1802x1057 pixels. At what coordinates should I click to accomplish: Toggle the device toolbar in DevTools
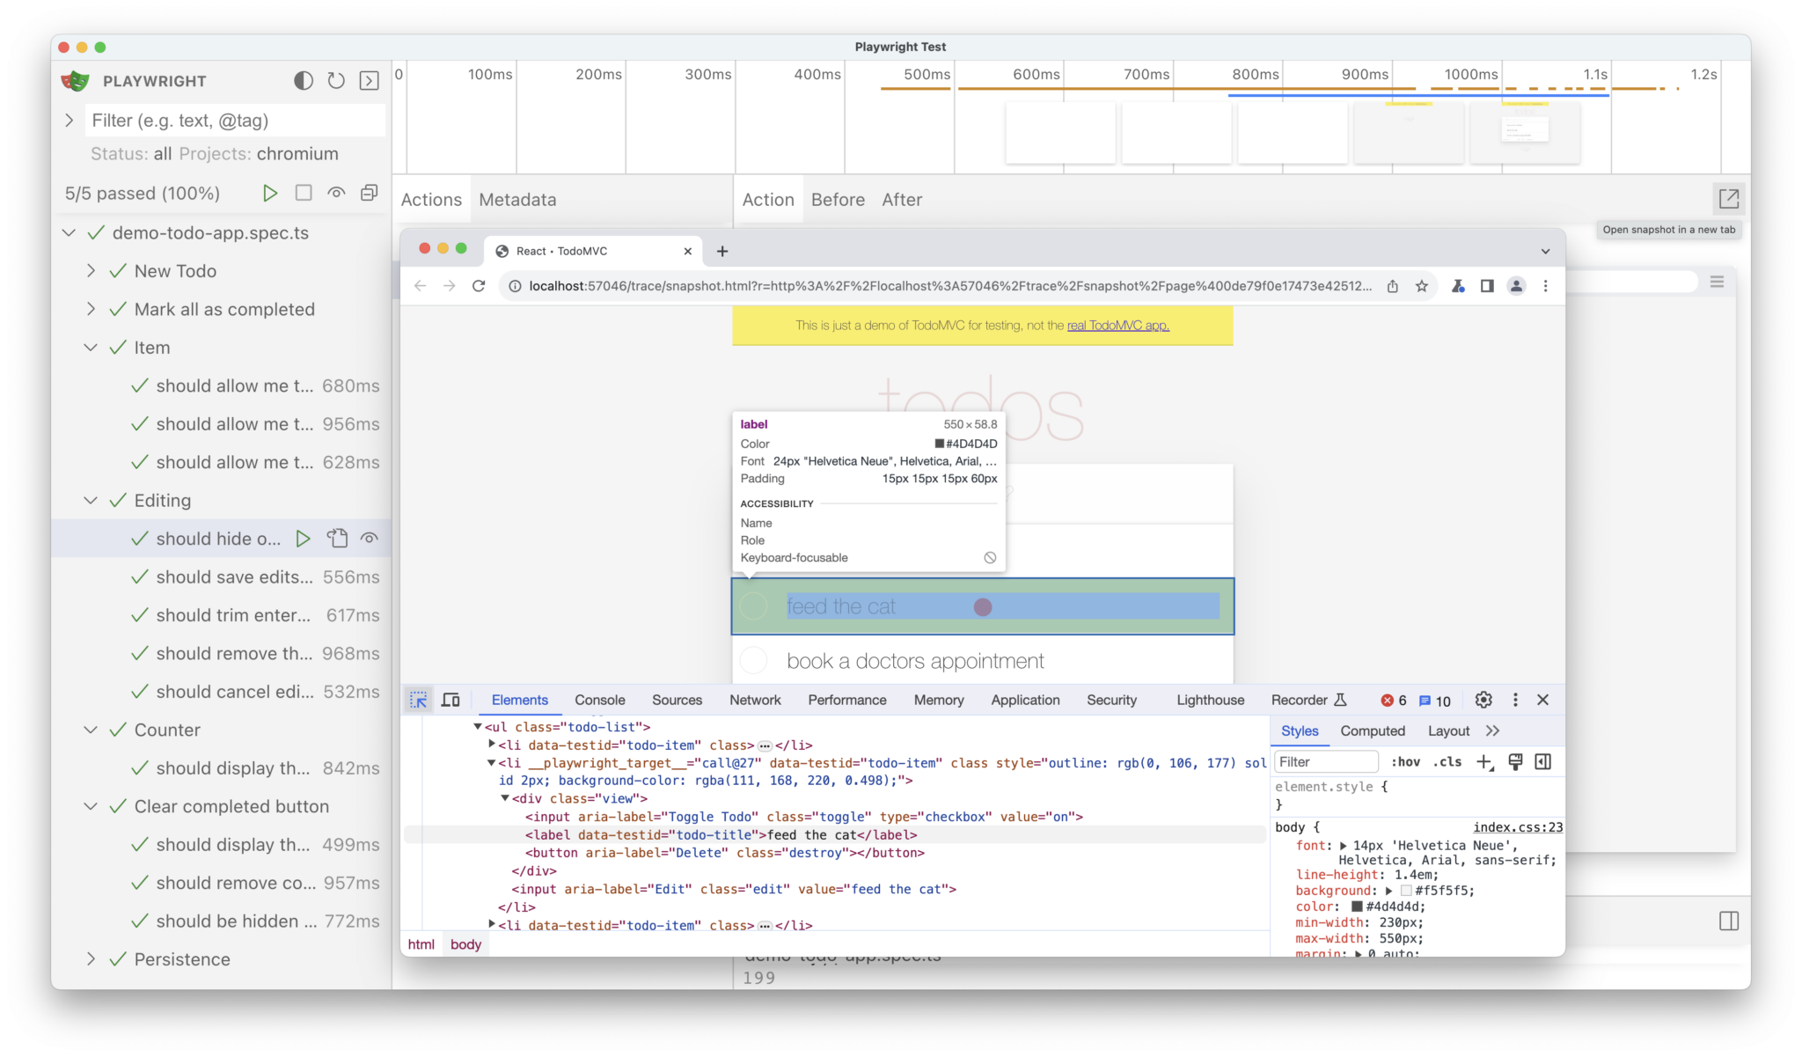click(450, 700)
